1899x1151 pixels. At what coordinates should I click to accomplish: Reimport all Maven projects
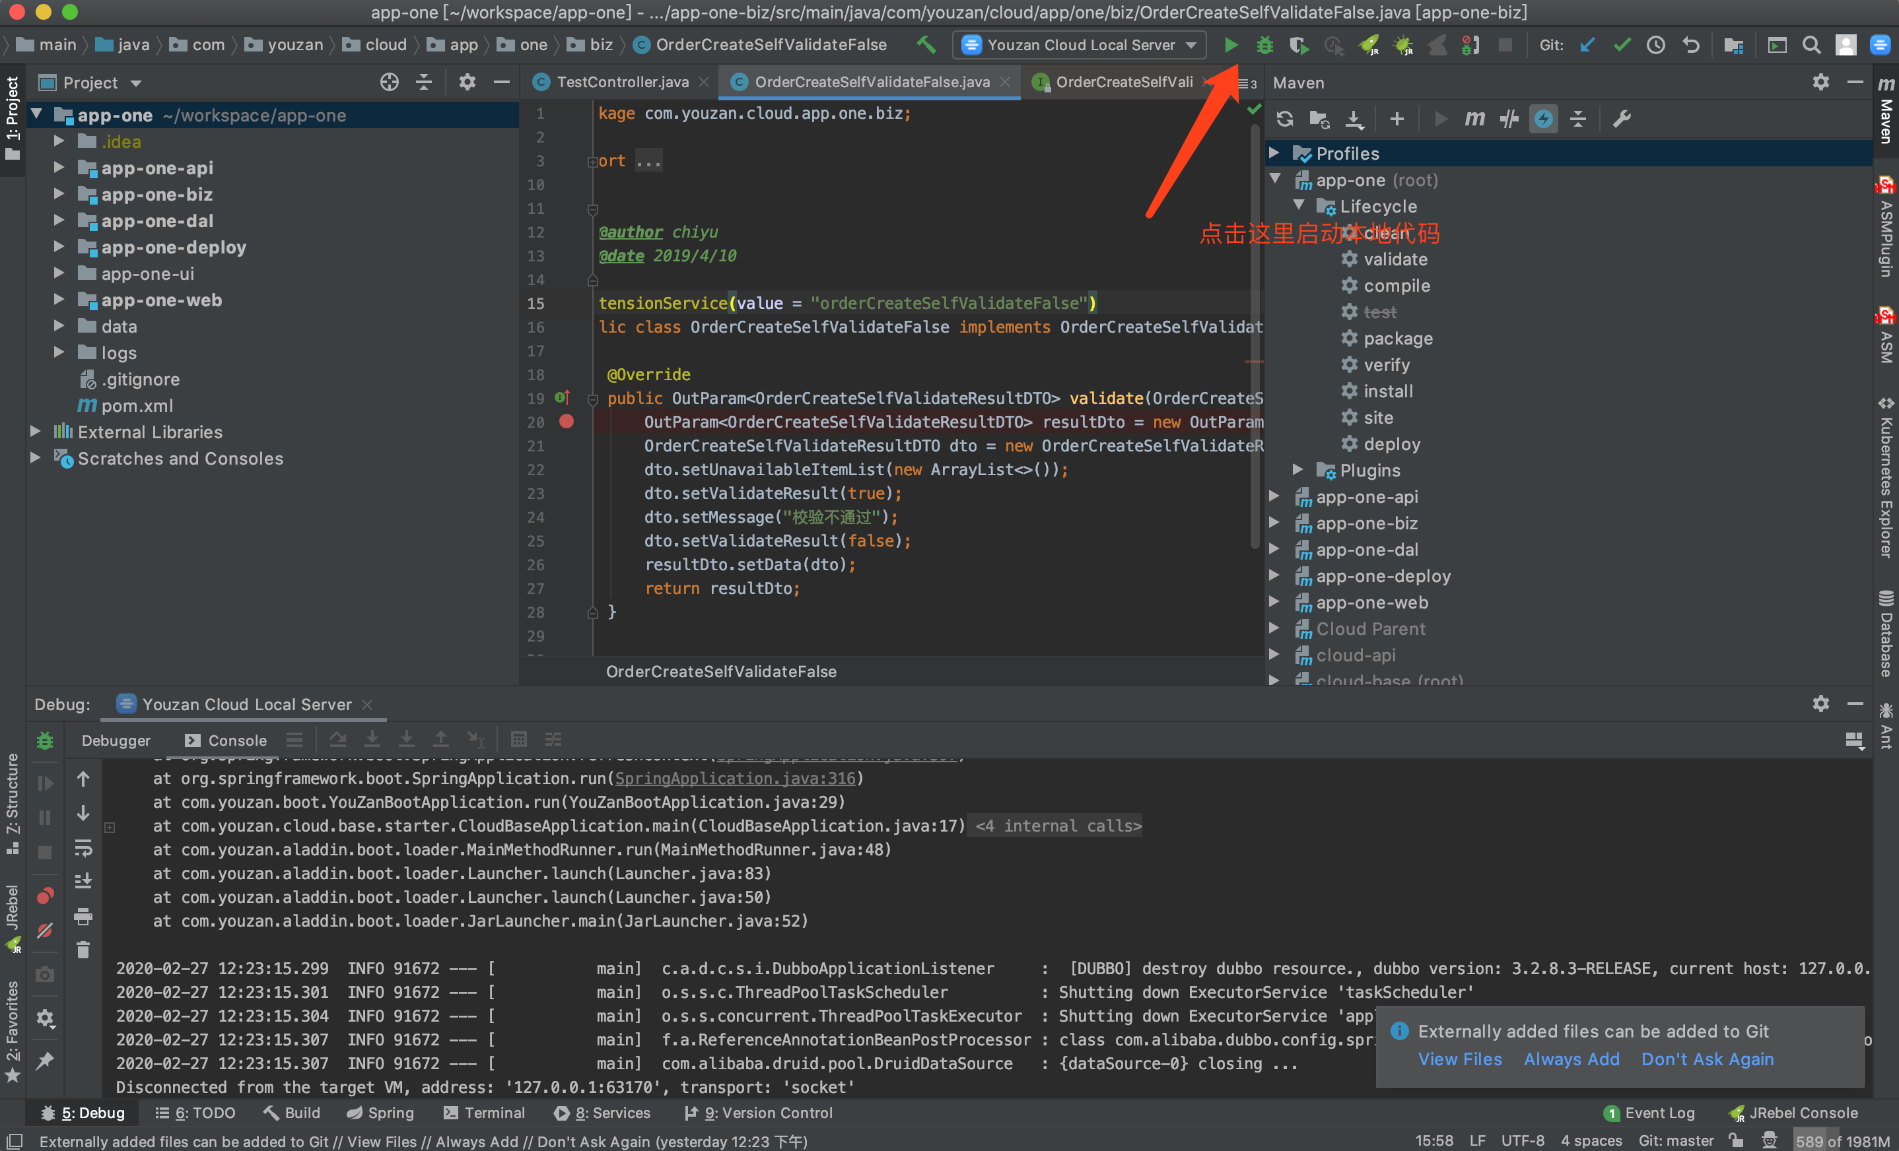1285,119
